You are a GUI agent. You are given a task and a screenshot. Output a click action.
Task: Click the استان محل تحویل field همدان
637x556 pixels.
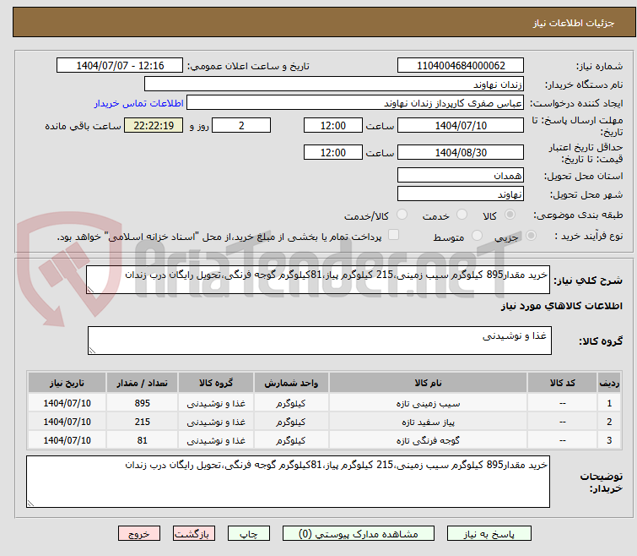tap(460, 176)
